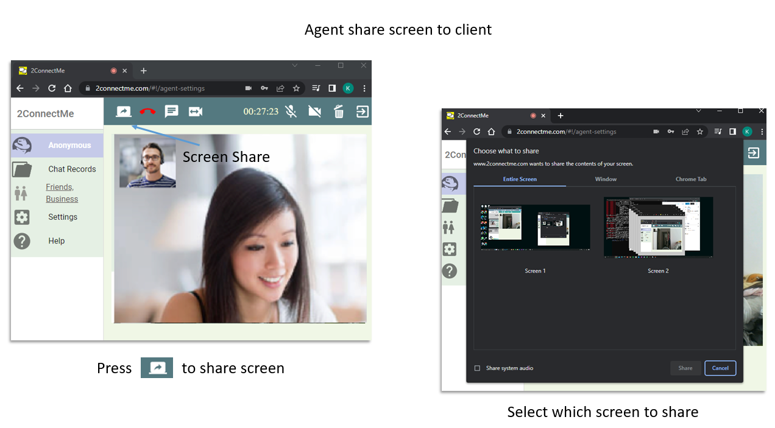
Task: Click the switch camera icon
Action: 195,111
